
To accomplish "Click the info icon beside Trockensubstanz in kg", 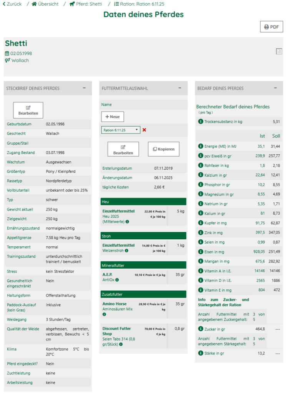I will (x=200, y=122).
